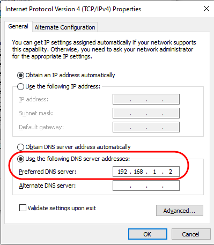Open the Advanced settings button
The image size is (214, 245).
tap(180, 211)
